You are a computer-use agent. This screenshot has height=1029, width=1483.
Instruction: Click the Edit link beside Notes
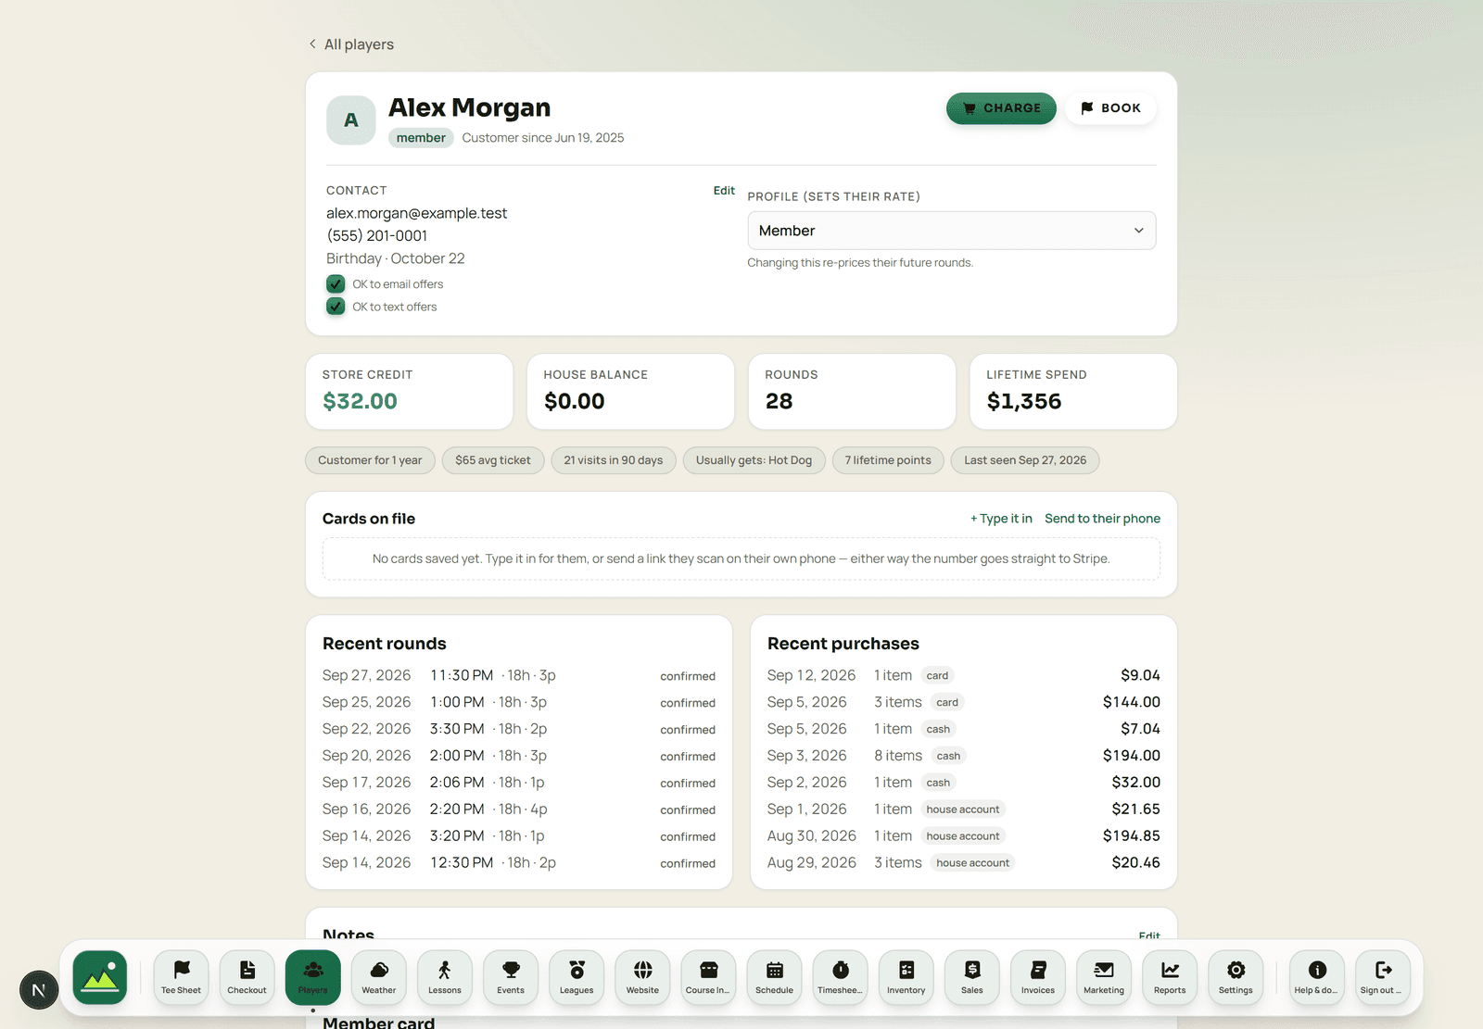tap(1149, 936)
